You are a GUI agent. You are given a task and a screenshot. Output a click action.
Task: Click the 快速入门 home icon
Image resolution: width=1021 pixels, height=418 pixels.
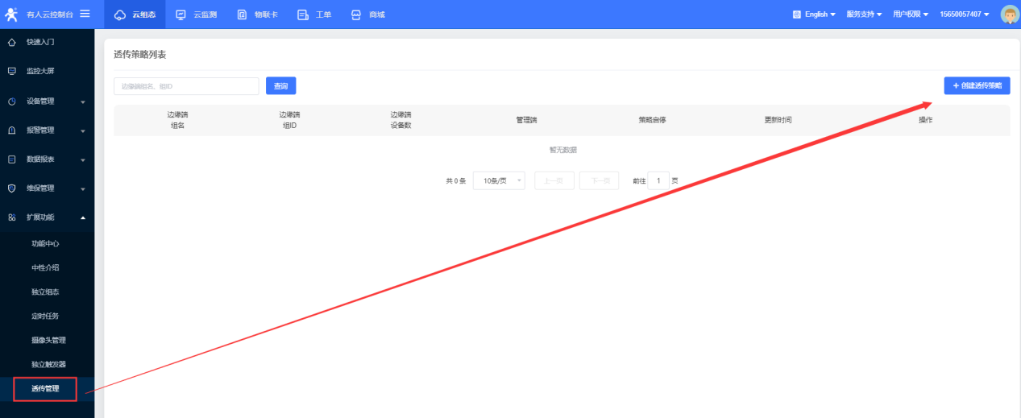click(11, 42)
